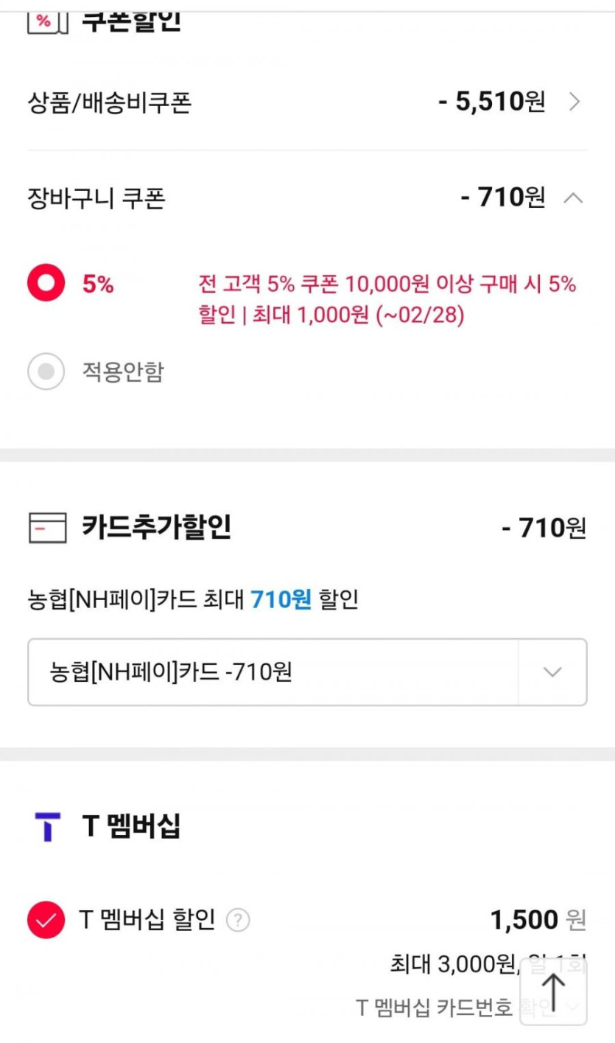The width and height of the screenshot is (615, 1043).
Task: Click the 전 고객 5% 쿠폰 description
Action: [387, 300]
